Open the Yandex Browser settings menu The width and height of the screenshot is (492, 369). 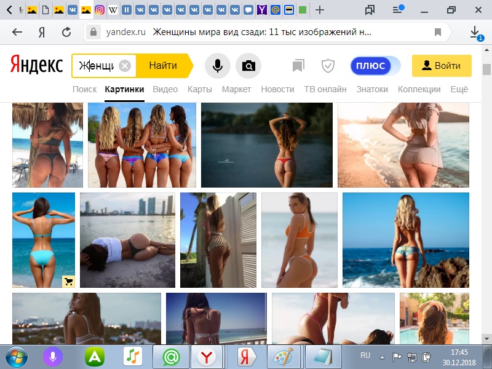(x=398, y=9)
